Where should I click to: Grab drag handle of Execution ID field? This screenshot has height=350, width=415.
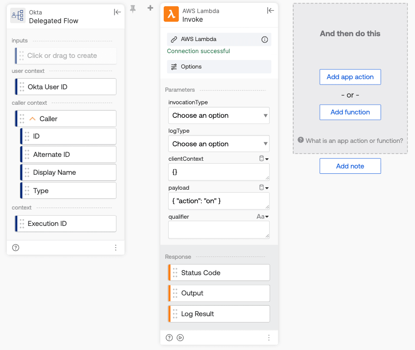(x=22, y=224)
